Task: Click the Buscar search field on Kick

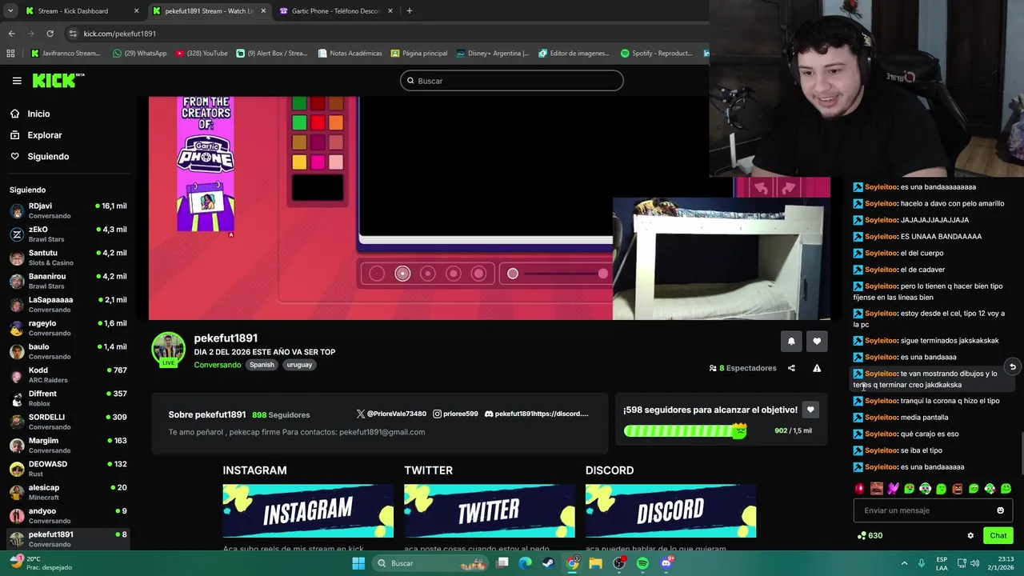Action: [511, 81]
